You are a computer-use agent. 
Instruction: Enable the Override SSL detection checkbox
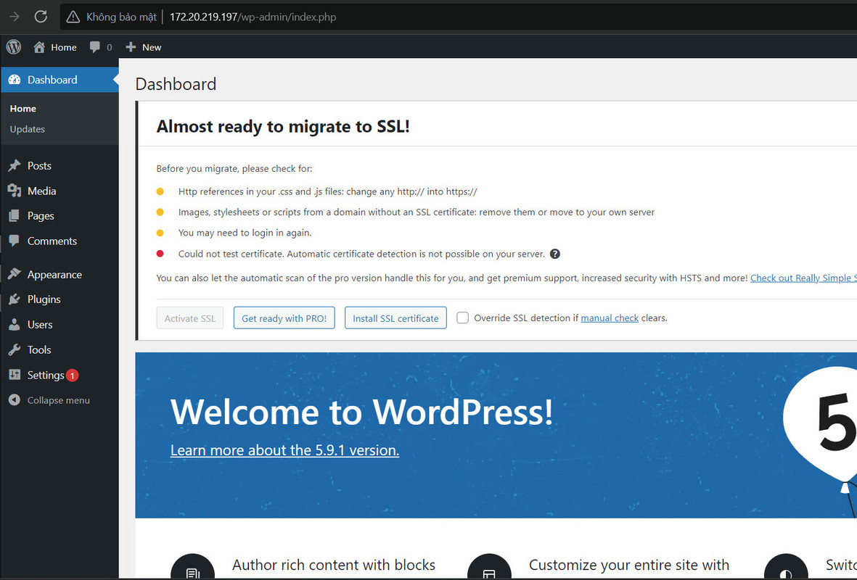(x=462, y=318)
